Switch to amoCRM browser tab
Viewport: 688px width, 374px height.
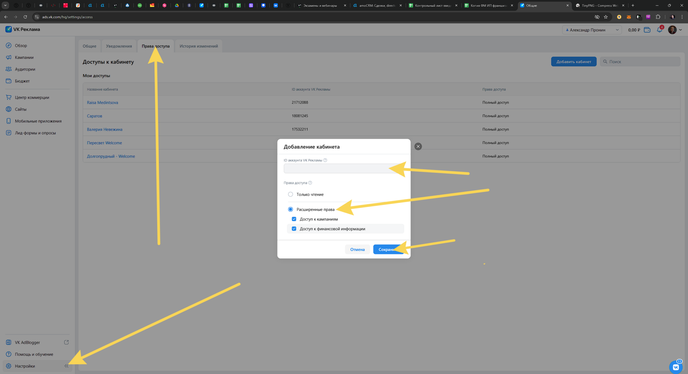(377, 5)
